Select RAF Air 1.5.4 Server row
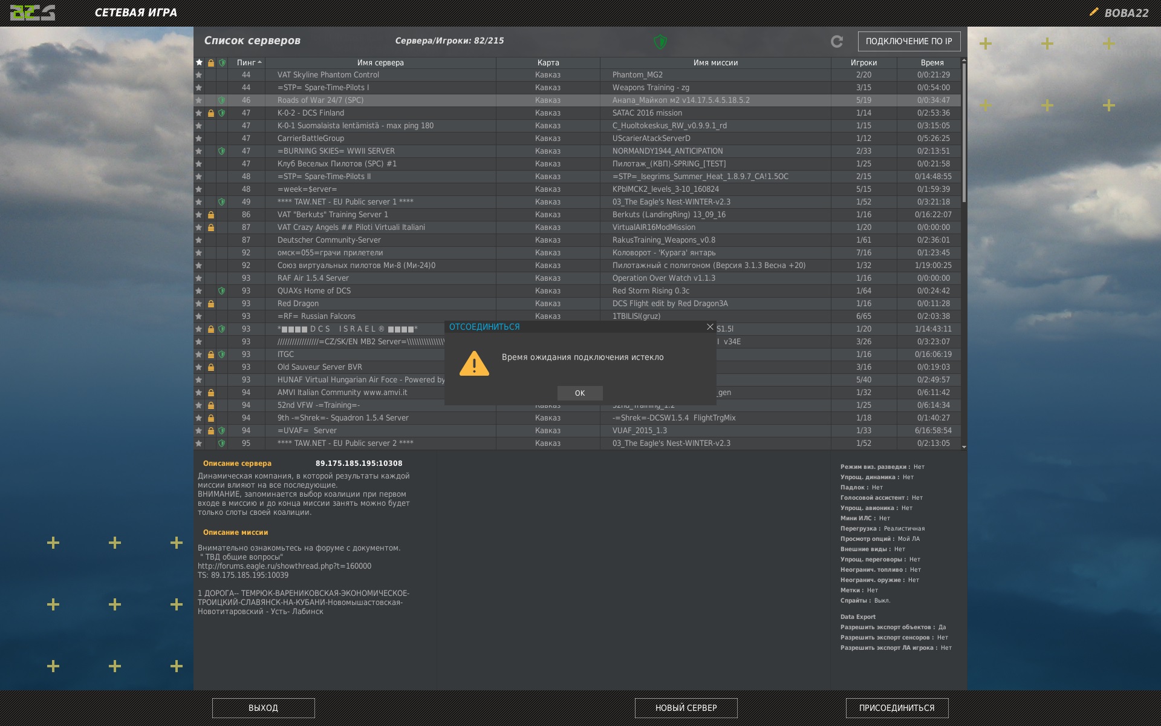This screenshot has height=726, width=1161. click(577, 278)
